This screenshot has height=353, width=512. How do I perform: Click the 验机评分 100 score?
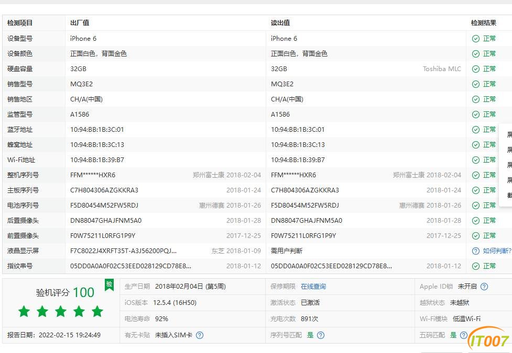(x=65, y=292)
